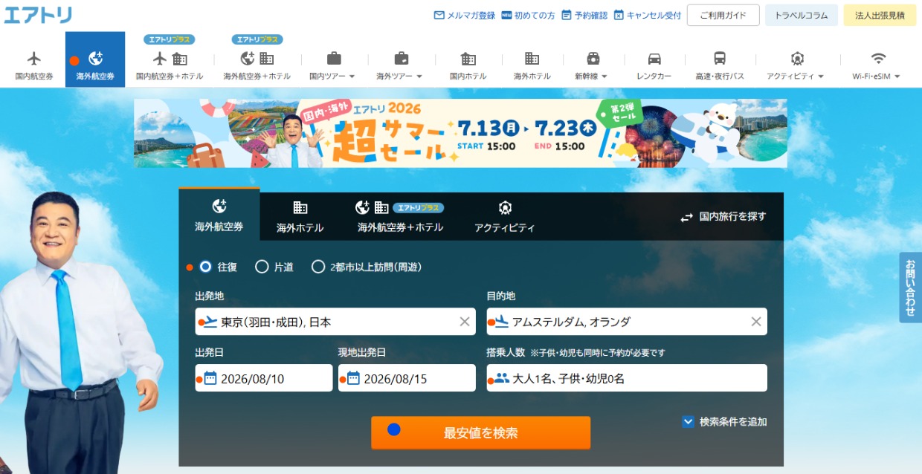The width and height of the screenshot is (922, 474).
Task: Open 搭乗人数 passengers selector
Action: tap(627, 378)
